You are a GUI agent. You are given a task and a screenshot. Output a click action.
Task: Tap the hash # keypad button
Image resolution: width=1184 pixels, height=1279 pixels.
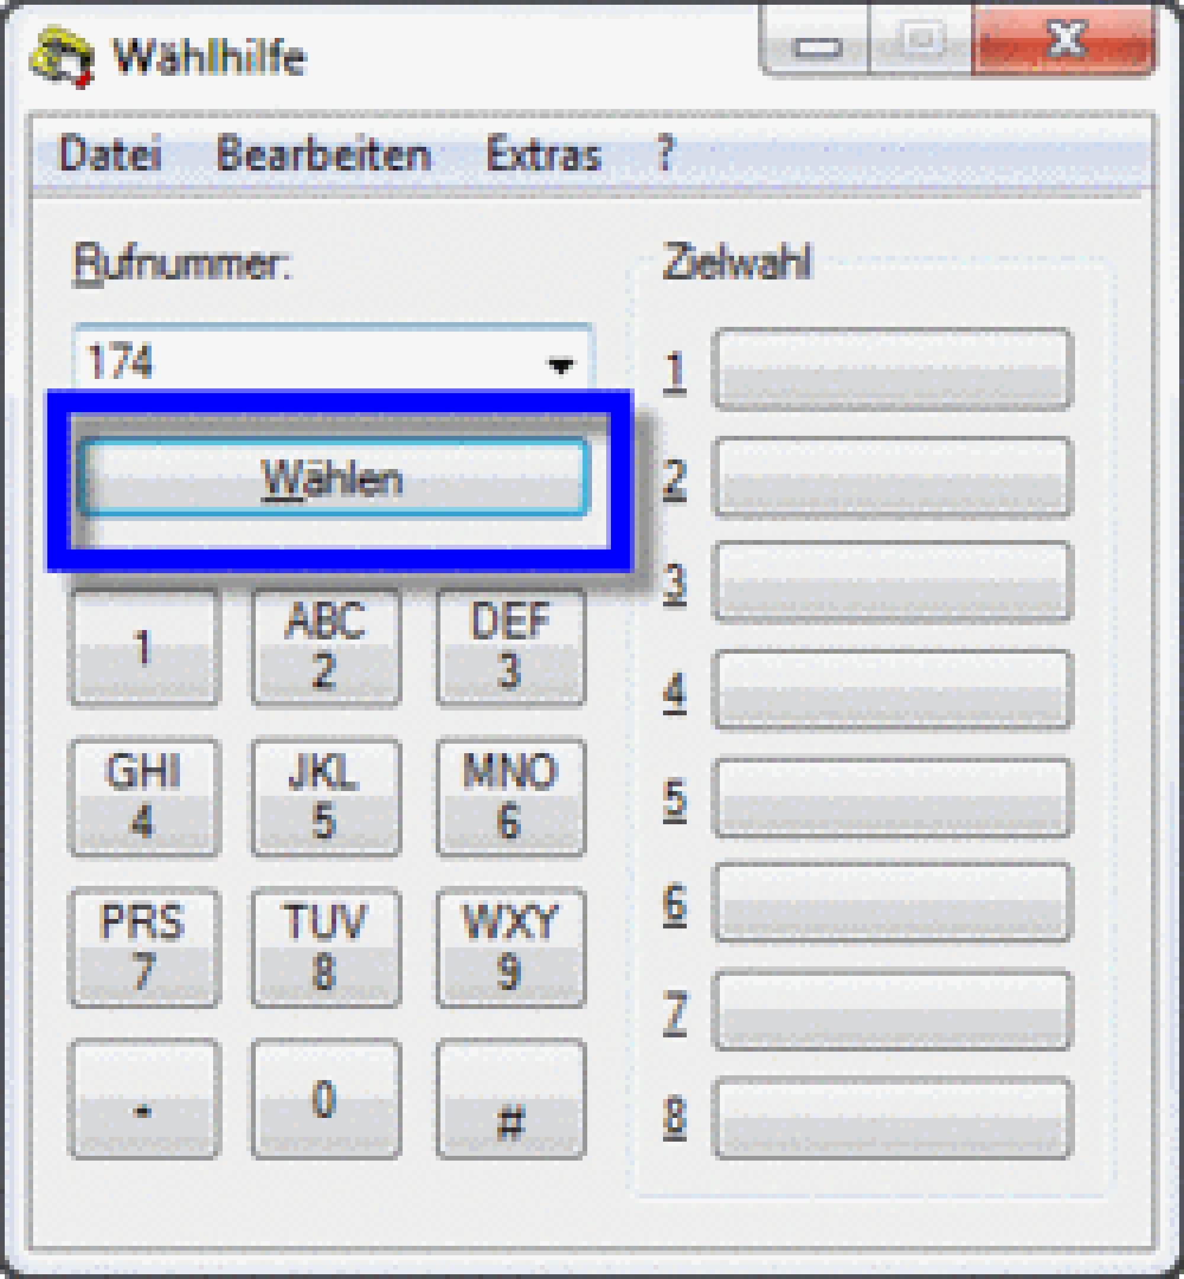click(x=511, y=1100)
